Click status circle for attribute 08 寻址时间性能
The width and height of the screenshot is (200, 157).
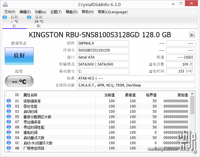(9, 127)
